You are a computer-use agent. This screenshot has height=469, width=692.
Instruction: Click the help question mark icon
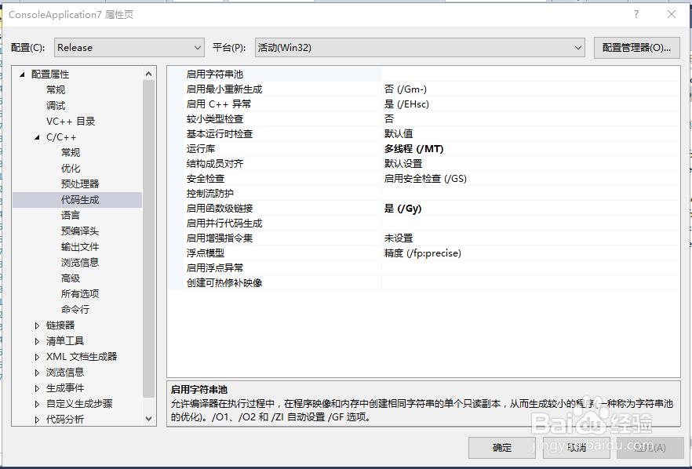[x=636, y=14]
